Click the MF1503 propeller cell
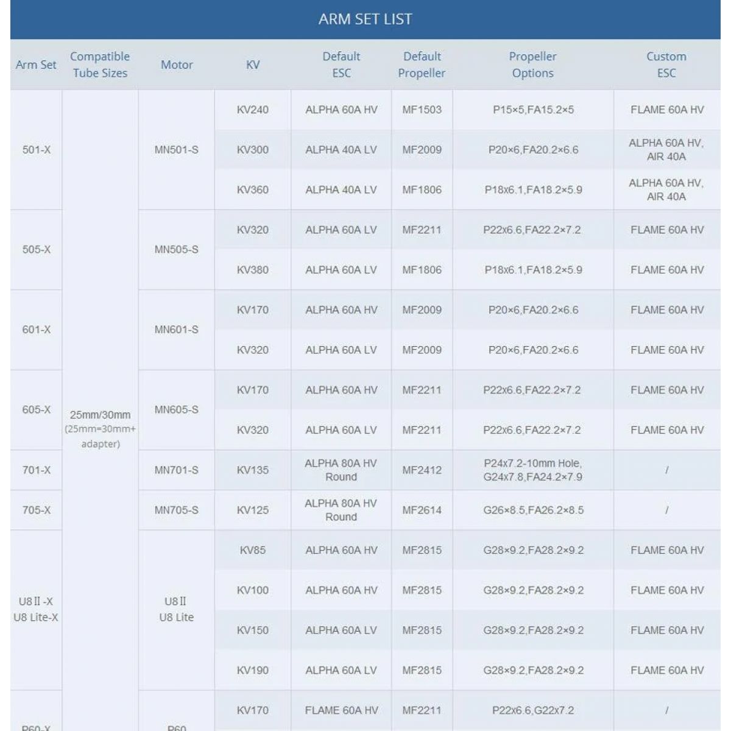The image size is (731, 731). pyautogui.click(x=422, y=110)
